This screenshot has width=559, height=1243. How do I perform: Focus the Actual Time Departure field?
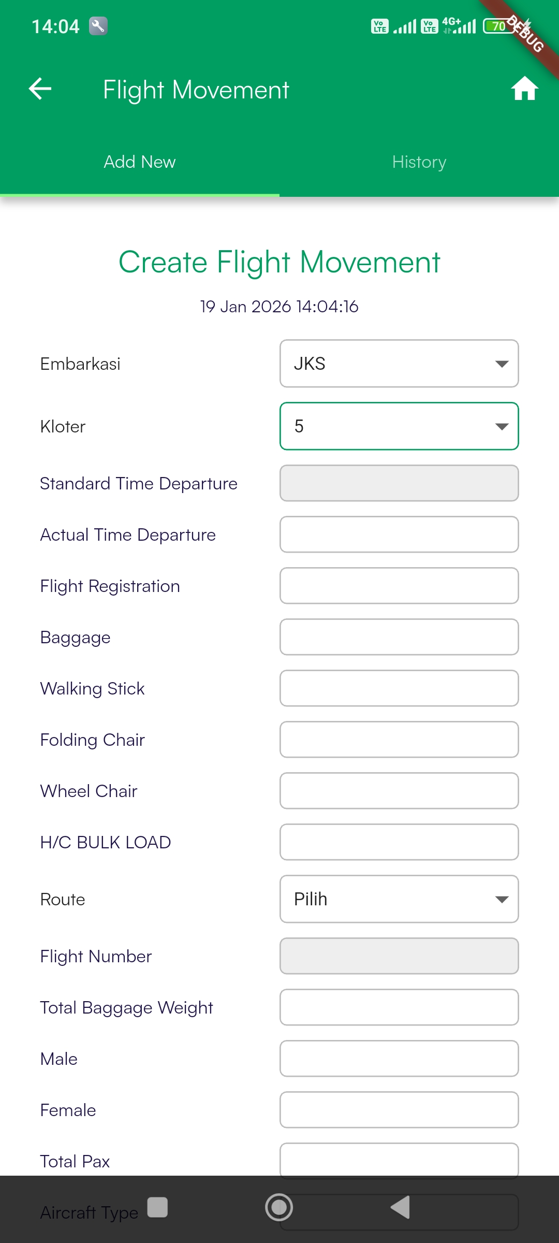[x=399, y=534]
